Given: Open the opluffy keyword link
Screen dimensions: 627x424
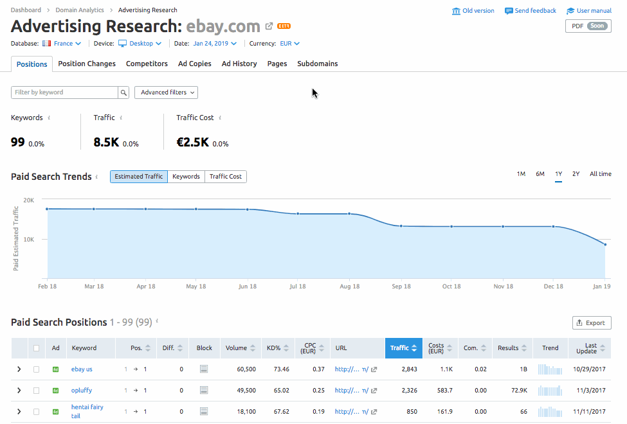Looking at the screenshot, I should pyautogui.click(x=82, y=391).
